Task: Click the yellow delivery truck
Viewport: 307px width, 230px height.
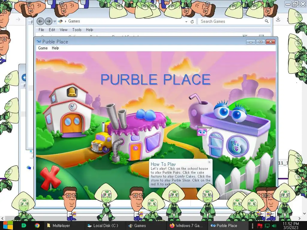Action: pyautogui.click(x=101, y=142)
